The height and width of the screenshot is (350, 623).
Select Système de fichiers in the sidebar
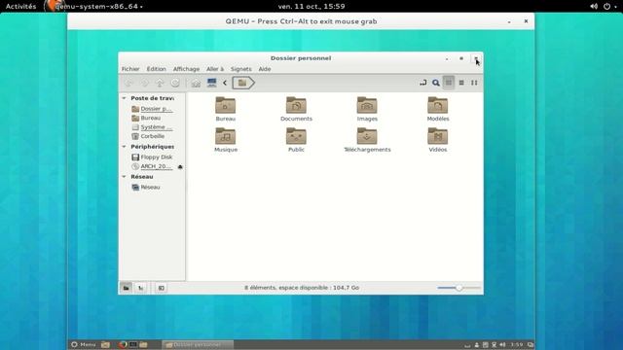[x=152, y=127]
